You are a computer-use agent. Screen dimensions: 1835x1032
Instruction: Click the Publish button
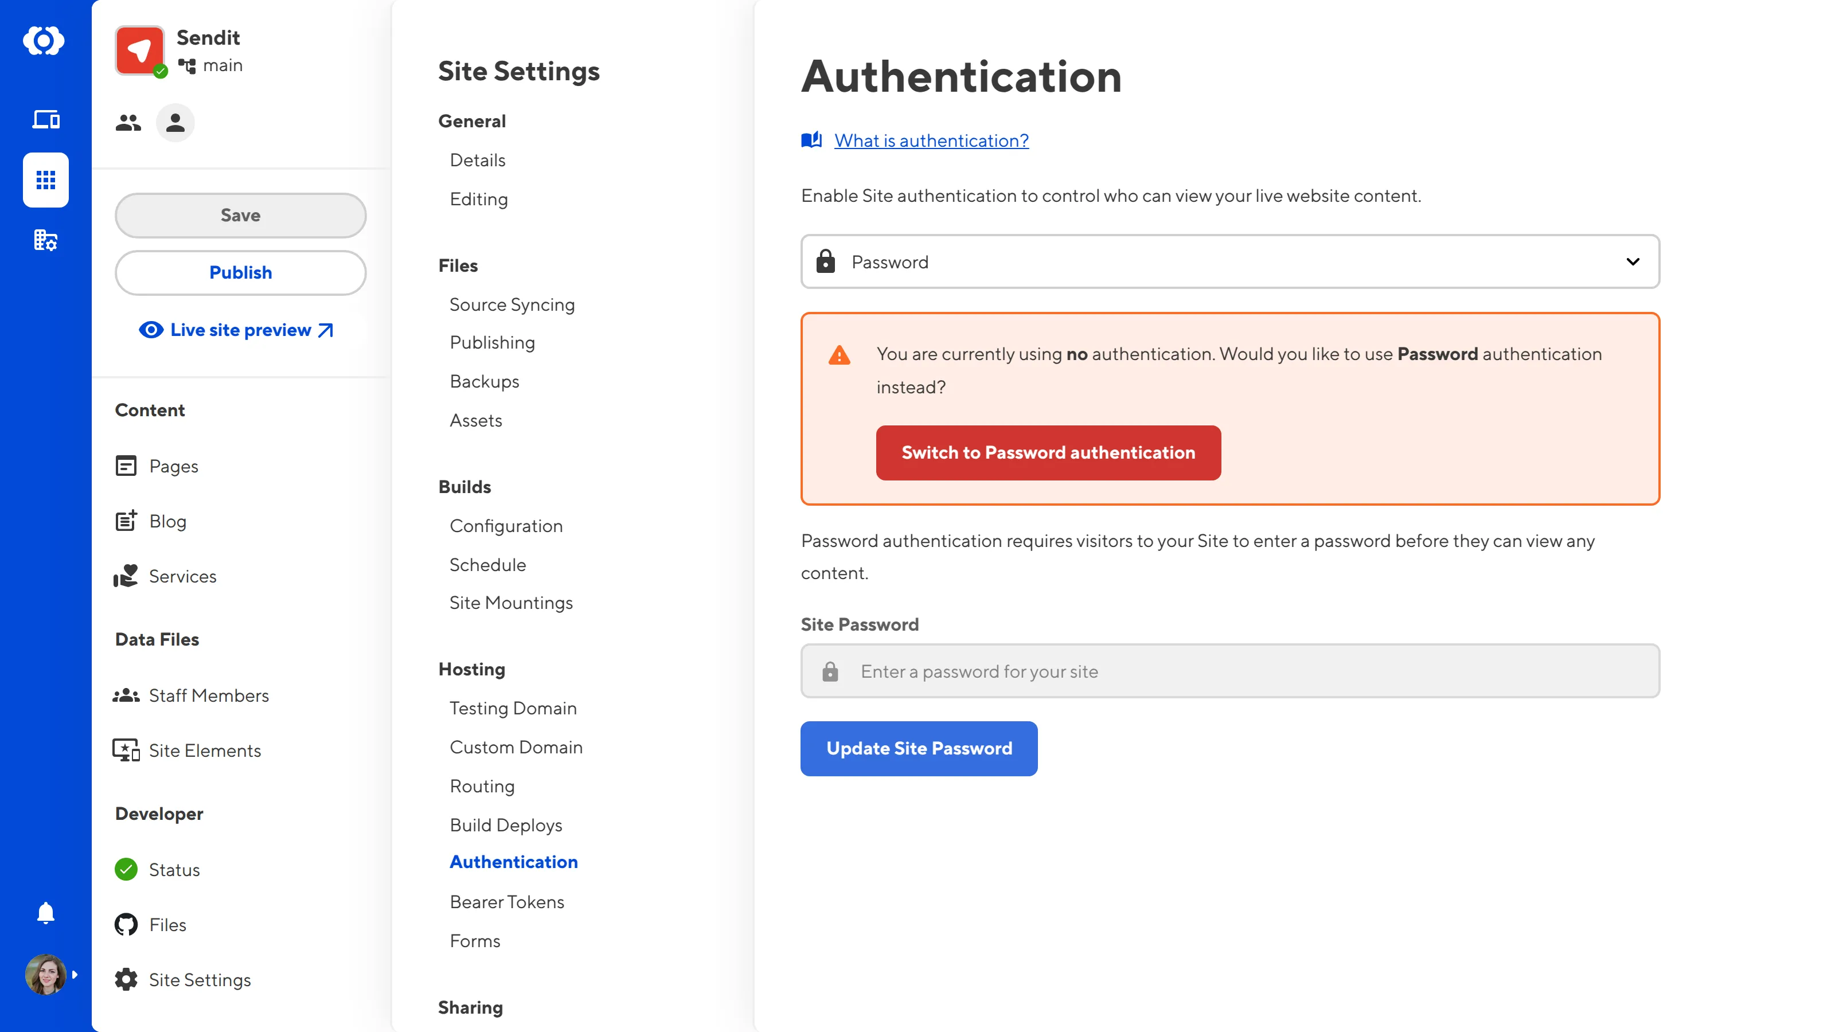(240, 272)
